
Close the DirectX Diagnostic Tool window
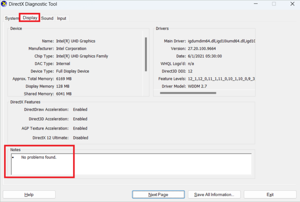[292, 4]
